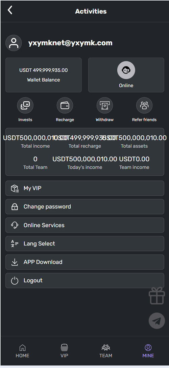Click the user profile avatar
Screen dimensions: 169x368
pyautogui.click(x=14, y=43)
